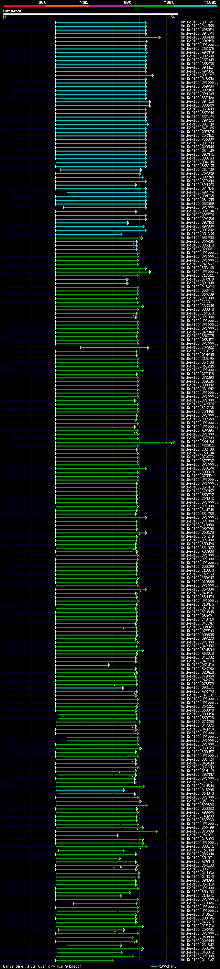
Task: Open hit UniRef100_P41568
Action: 197,26
